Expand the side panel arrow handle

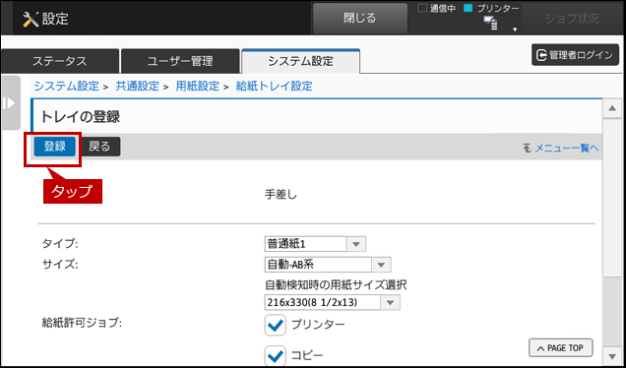click(x=11, y=103)
